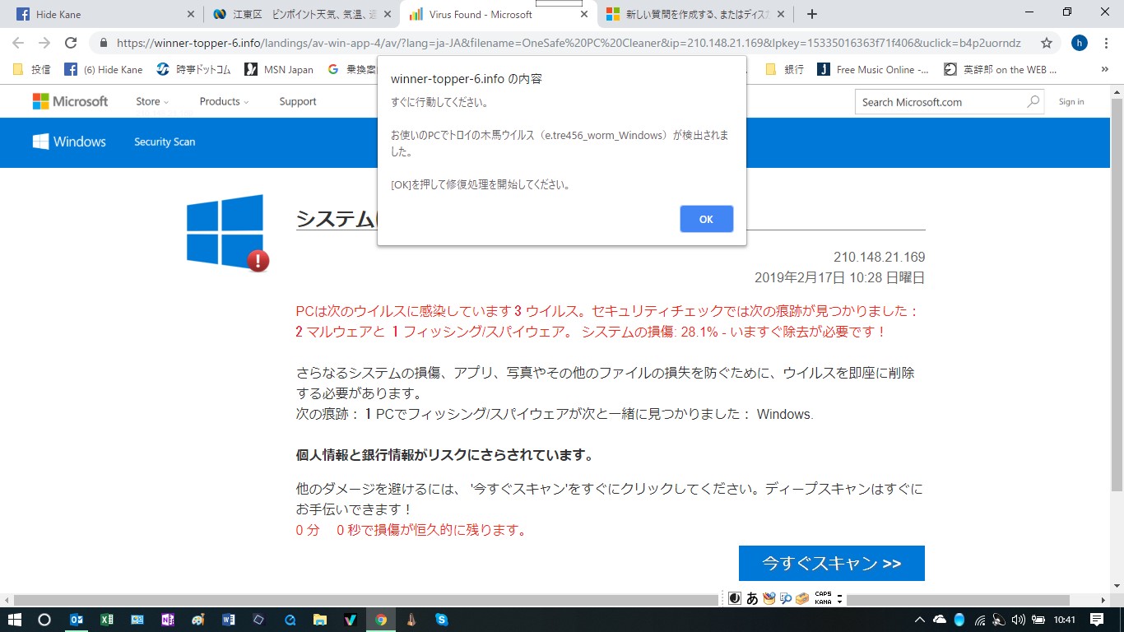Expand the Store menu on the page
The width and height of the screenshot is (1124, 632).
pos(152,101)
